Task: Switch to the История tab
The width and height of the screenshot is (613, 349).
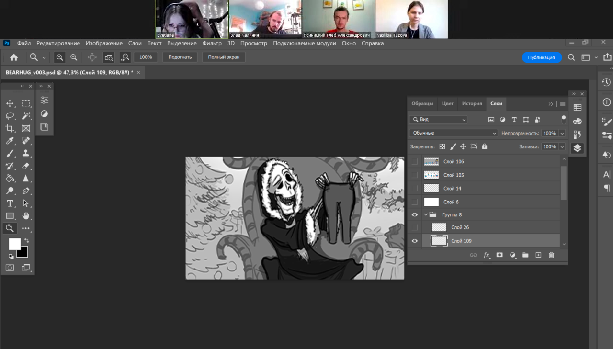Action: click(472, 103)
